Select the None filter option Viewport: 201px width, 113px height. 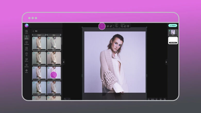click(x=54, y=35)
